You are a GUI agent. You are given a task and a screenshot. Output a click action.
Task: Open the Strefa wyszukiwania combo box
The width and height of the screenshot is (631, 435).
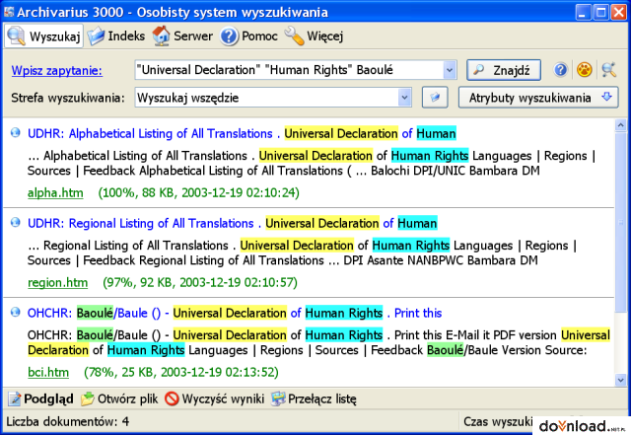point(273,98)
